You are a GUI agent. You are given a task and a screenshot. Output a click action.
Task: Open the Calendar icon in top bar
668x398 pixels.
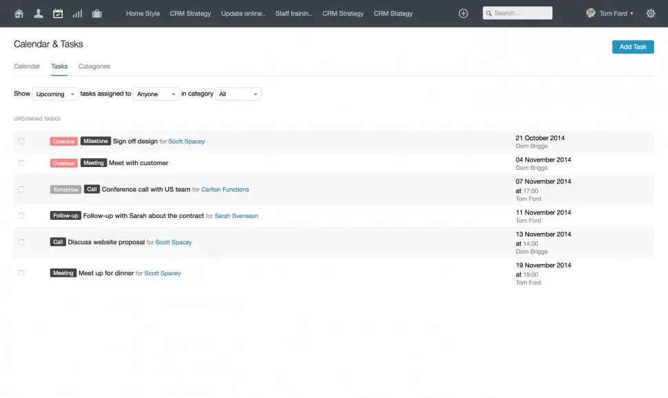click(x=58, y=13)
